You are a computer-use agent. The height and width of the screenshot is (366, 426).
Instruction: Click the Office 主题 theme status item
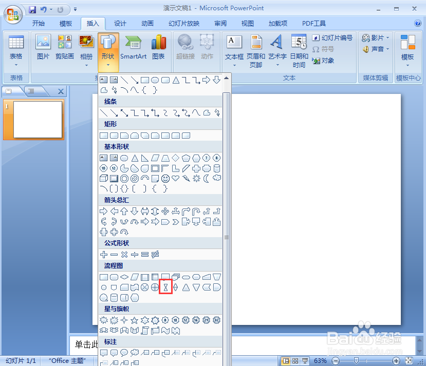pyautogui.click(x=67, y=361)
